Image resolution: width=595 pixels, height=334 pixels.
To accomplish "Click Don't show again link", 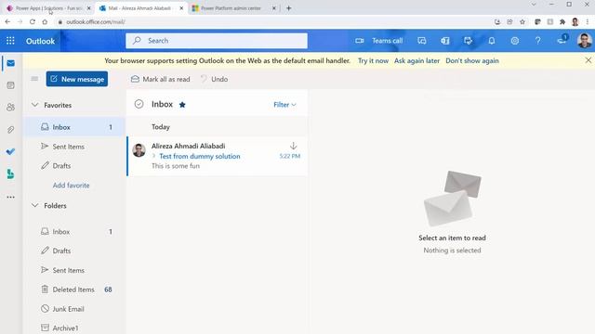I will pos(472,60).
